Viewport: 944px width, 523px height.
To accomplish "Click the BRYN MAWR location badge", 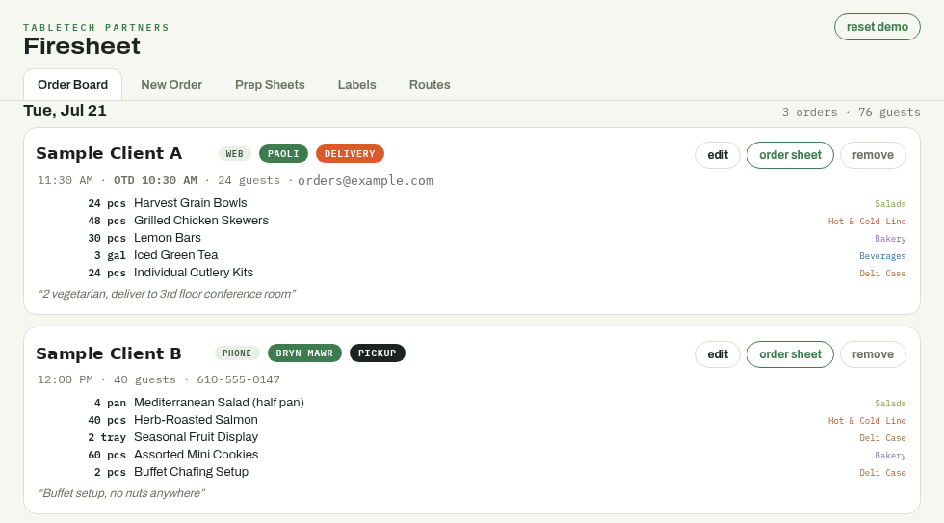I will 304,353.
